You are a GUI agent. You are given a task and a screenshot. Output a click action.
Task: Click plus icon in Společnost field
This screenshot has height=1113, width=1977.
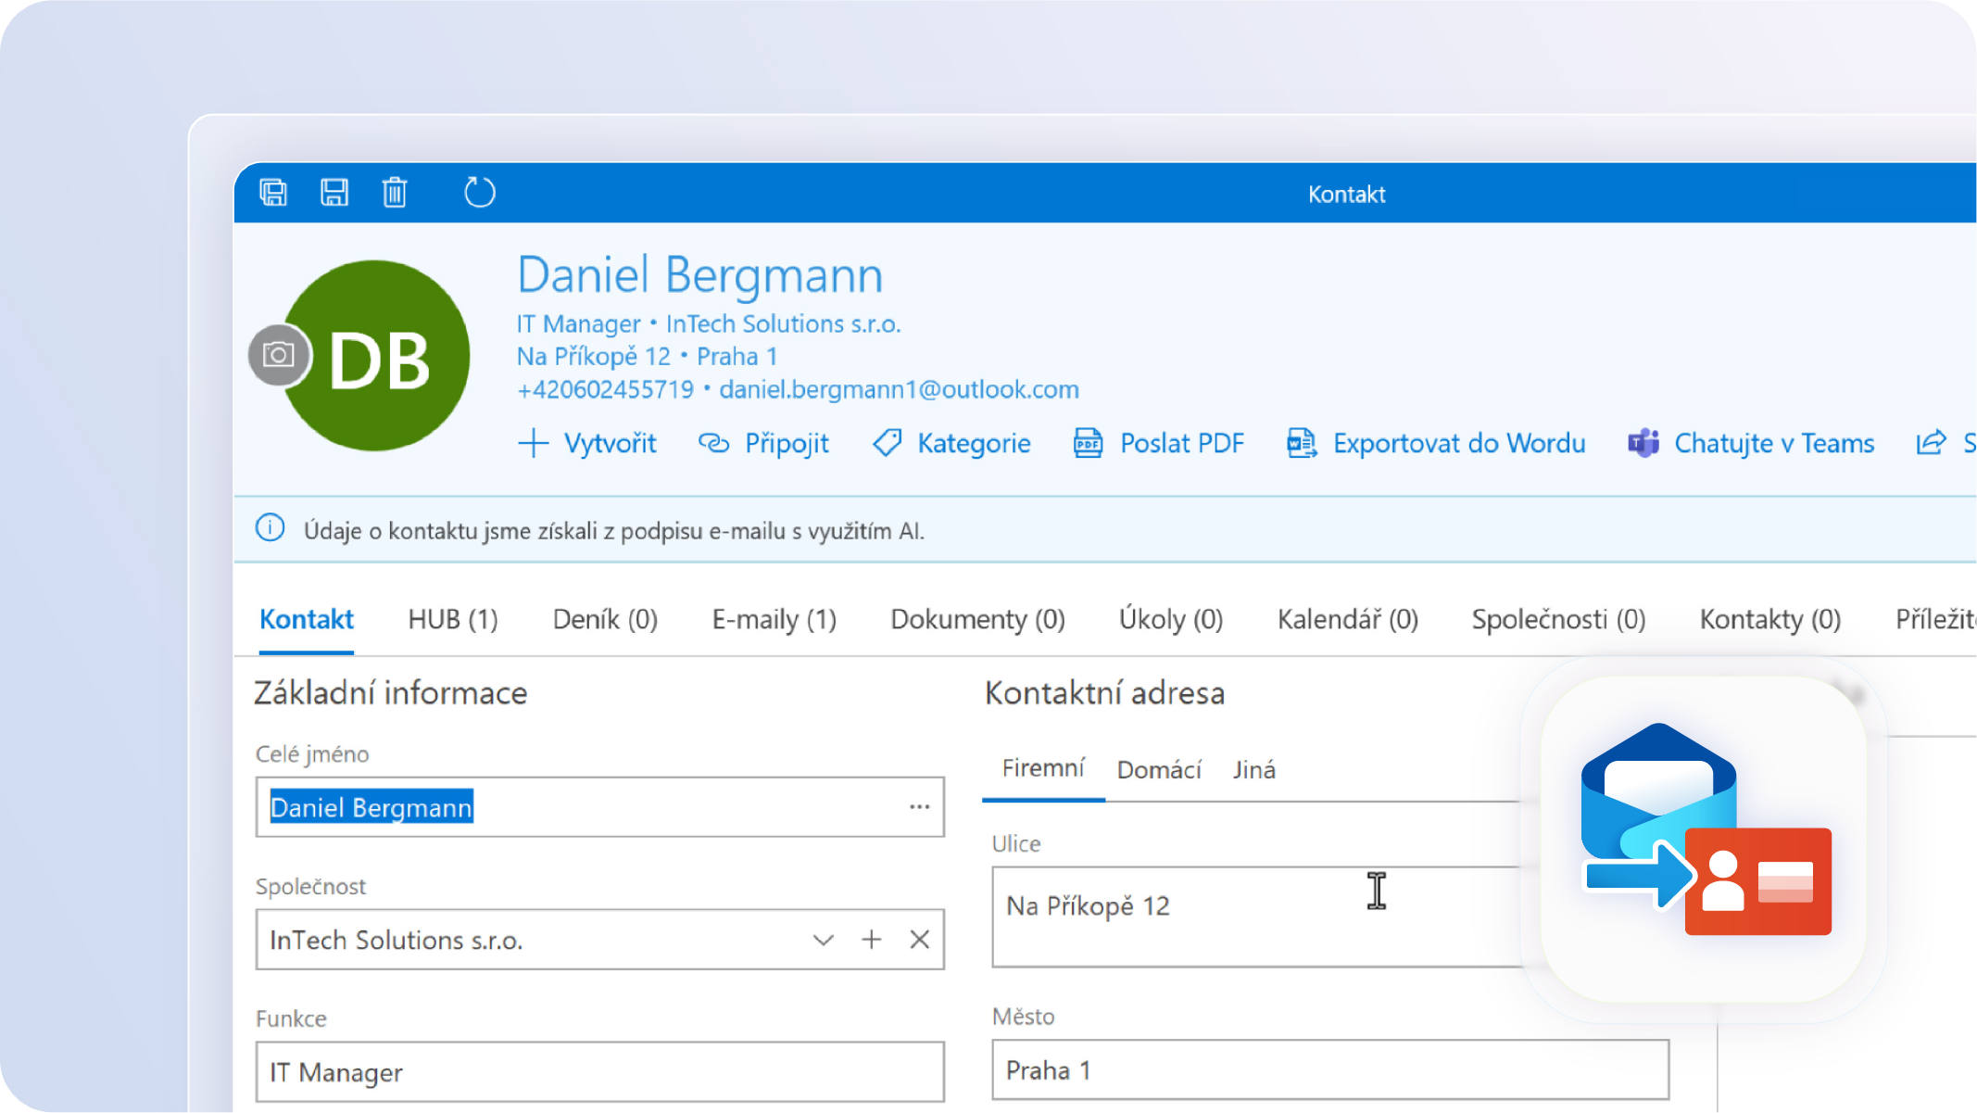pyautogui.click(x=872, y=940)
